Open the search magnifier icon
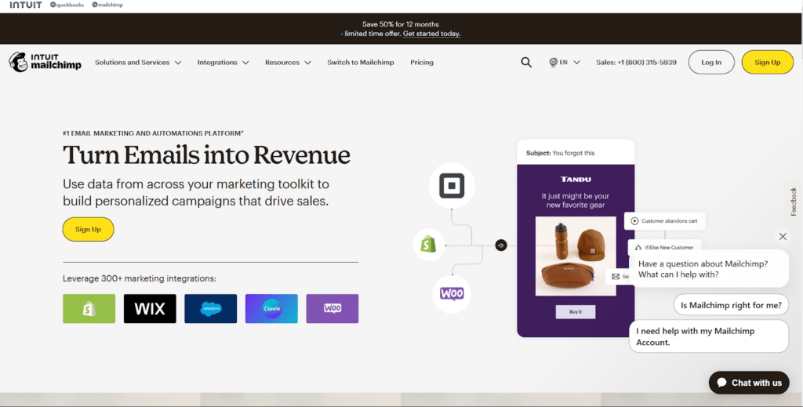 coord(526,63)
